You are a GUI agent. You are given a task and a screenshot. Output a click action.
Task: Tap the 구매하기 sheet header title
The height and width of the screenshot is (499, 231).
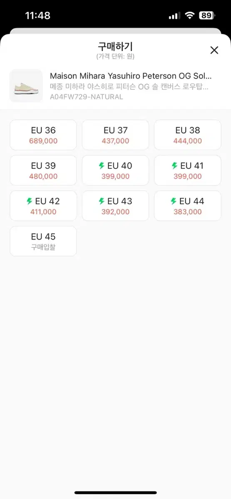pos(115,47)
